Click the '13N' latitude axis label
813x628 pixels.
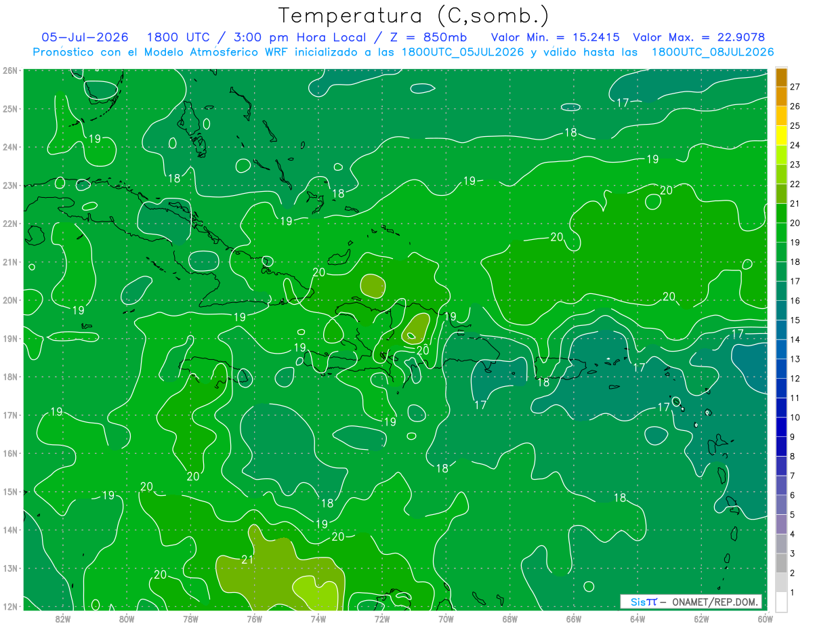pyautogui.click(x=9, y=568)
